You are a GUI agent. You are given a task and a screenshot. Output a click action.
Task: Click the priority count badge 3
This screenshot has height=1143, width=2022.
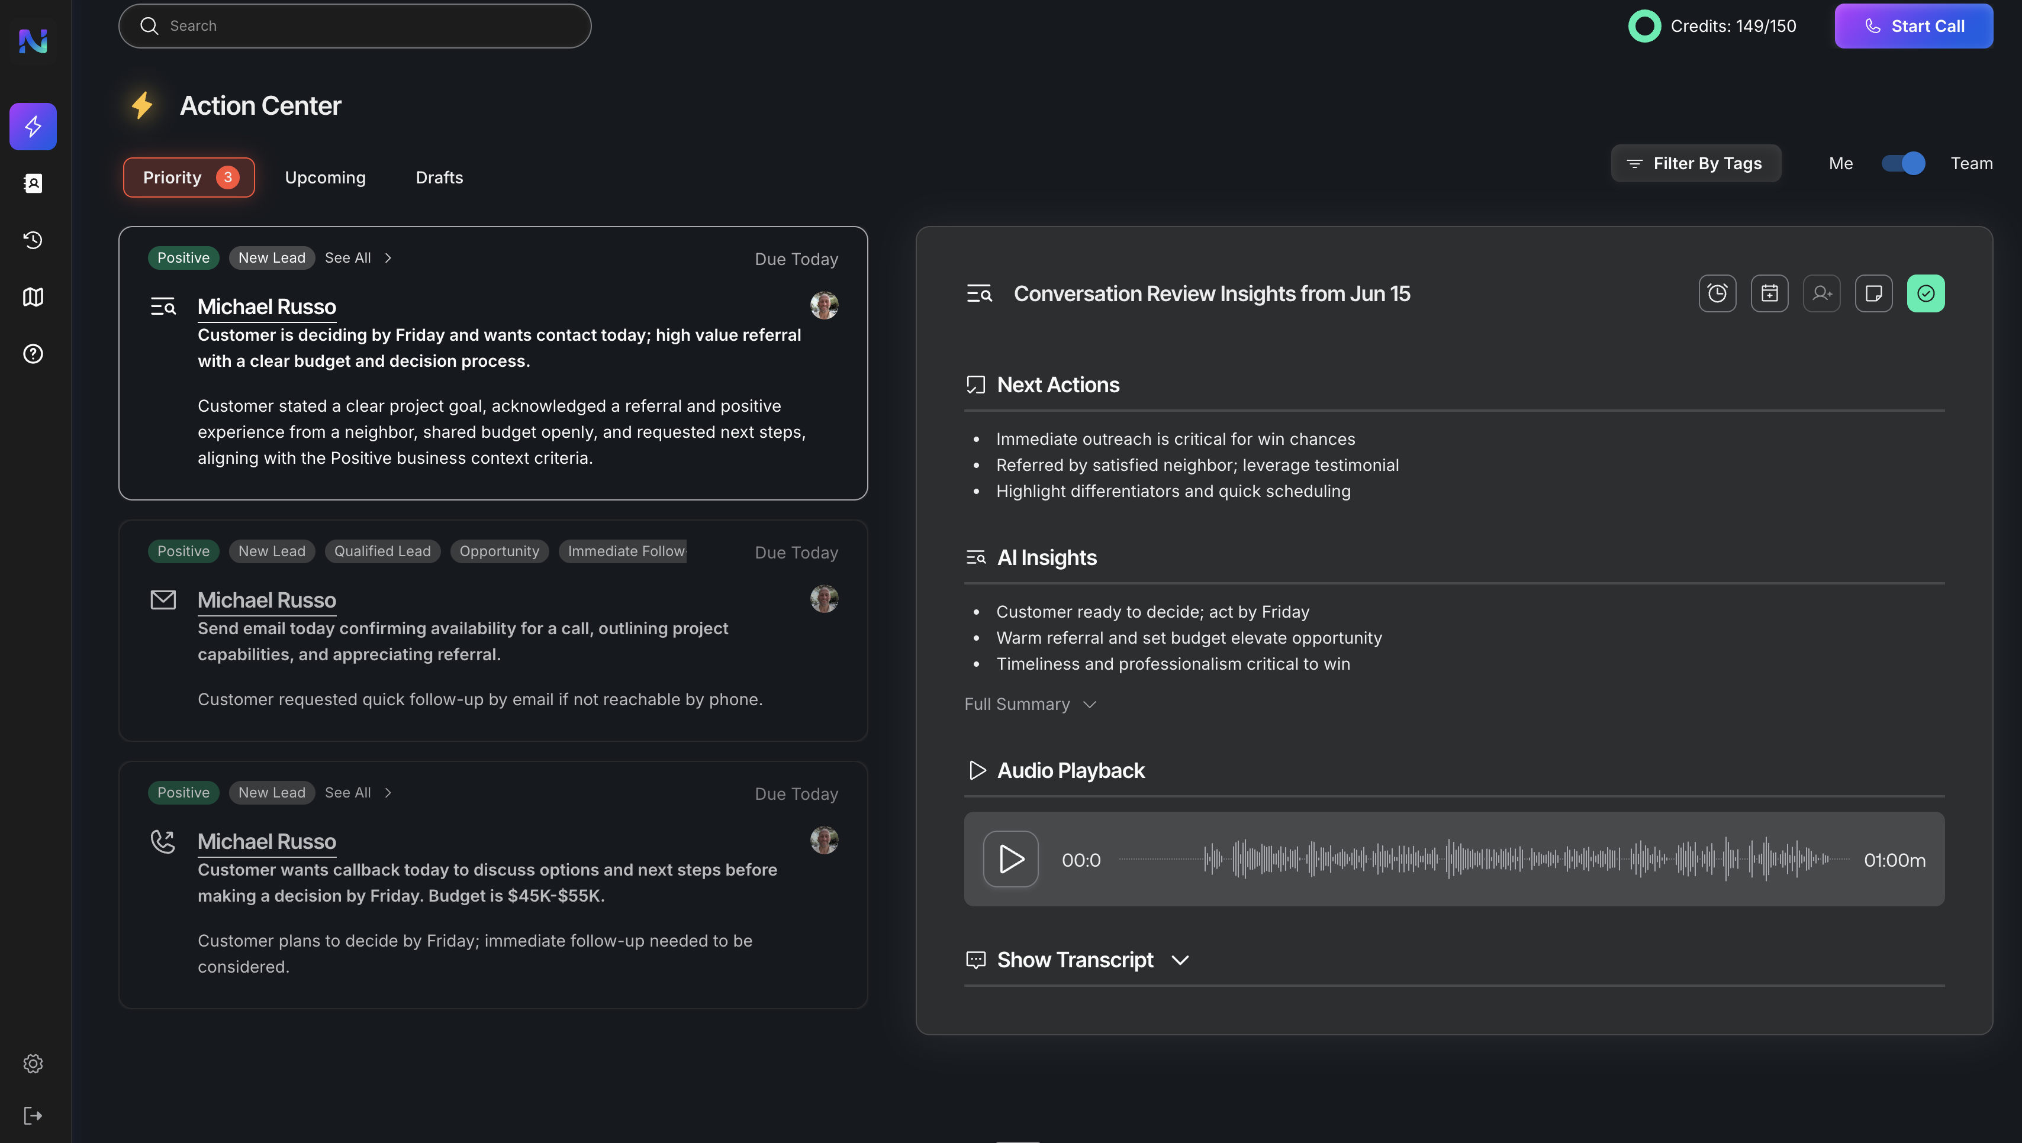click(x=228, y=177)
